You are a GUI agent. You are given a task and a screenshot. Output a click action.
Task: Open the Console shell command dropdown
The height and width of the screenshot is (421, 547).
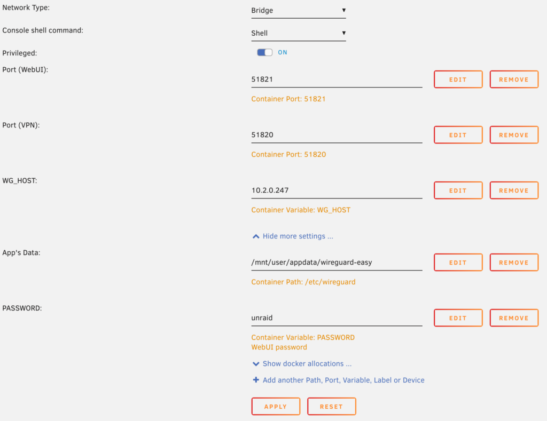coord(298,33)
